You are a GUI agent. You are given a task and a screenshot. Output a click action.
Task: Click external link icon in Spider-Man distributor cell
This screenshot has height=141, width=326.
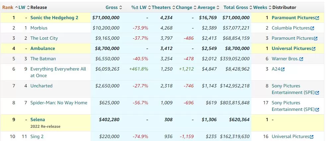point(317,110)
